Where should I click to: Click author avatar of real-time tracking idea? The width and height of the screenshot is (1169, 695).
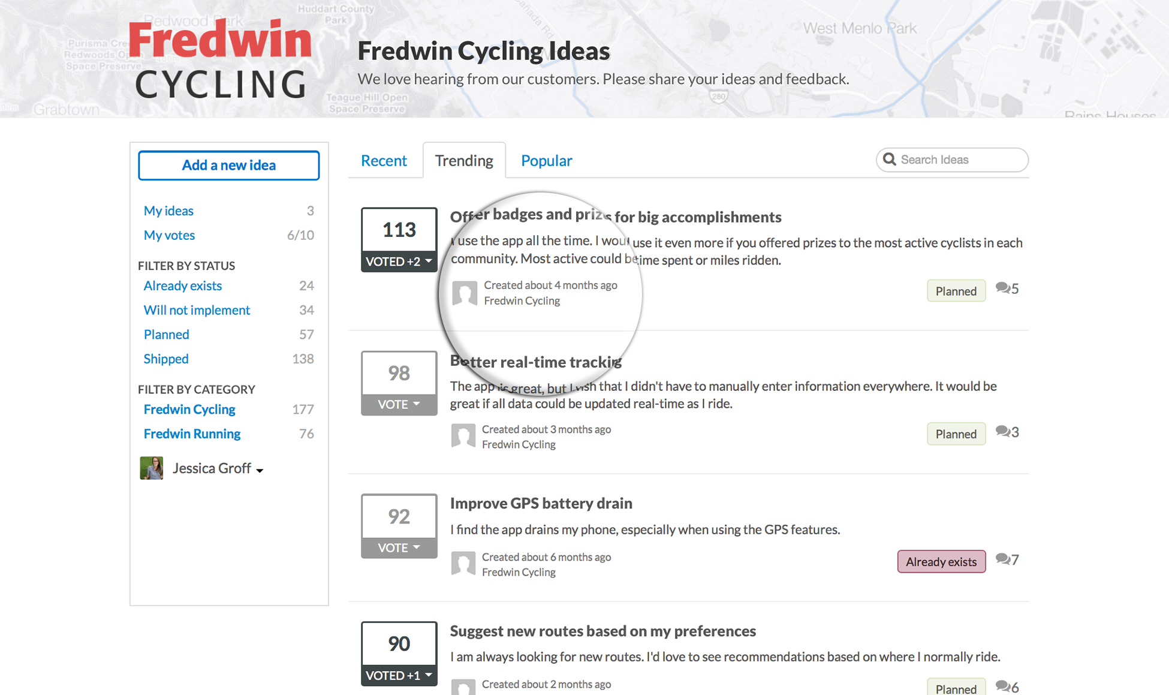[463, 436]
